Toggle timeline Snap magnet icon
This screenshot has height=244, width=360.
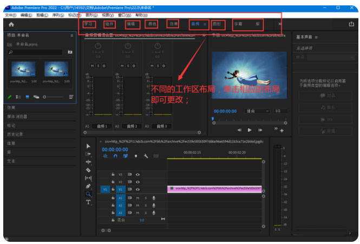click(x=115, y=156)
